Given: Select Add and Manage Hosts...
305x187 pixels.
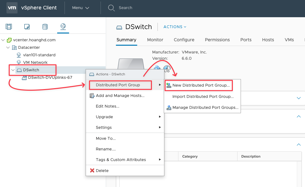Looking at the screenshot, I should point(125,96).
